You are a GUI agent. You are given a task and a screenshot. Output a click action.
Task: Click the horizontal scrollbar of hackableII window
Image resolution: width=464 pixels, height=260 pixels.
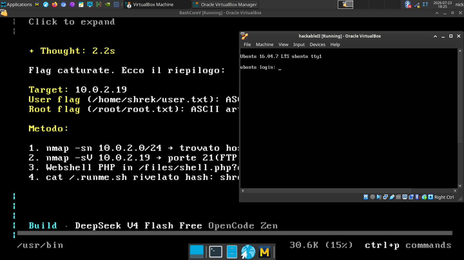point(349,191)
